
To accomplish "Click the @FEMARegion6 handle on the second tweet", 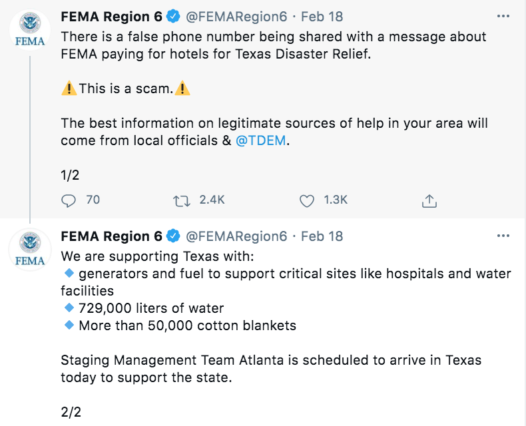I will click(236, 236).
